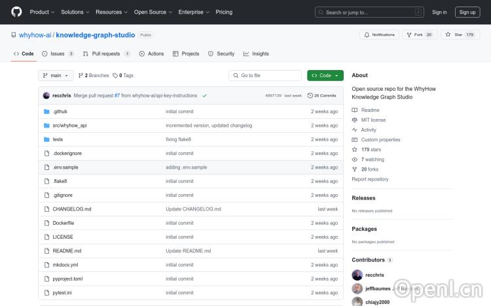This screenshot has height=306, width=491.
Task: Click the .github folder icon
Action: 46,112
